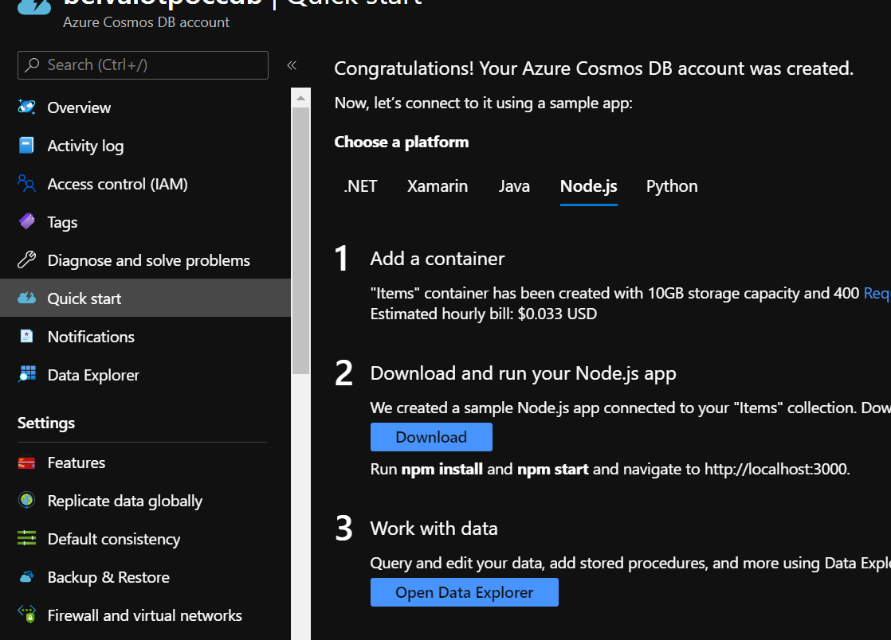Select the Java platform tab
This screenshot has width=891, height=640.
pos(514,185)
